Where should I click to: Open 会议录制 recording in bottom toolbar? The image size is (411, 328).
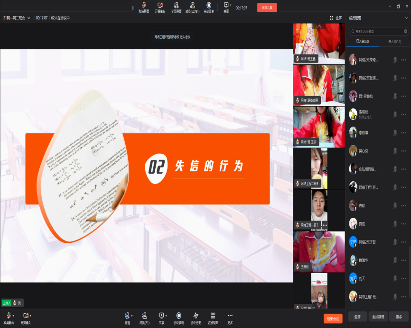pos(178,316)
